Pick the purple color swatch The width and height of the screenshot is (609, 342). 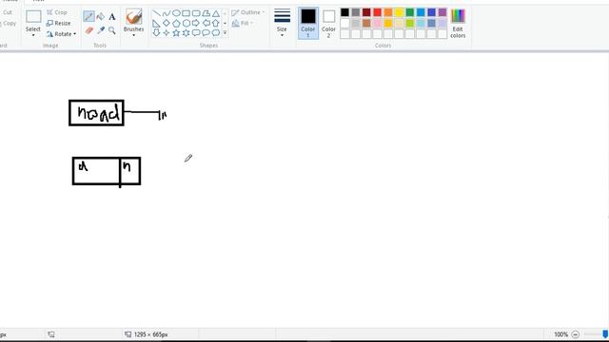(x=442, y=12)
